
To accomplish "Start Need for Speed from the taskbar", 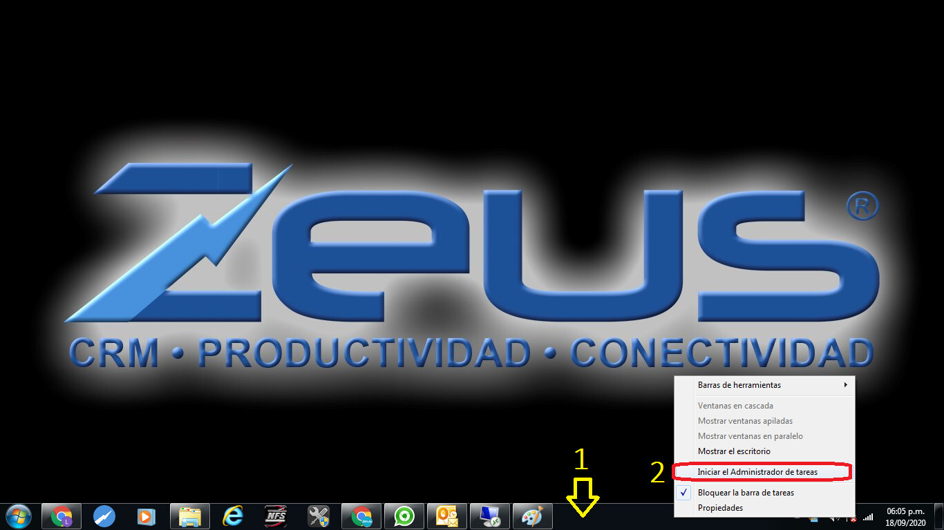I will [275, 516].
